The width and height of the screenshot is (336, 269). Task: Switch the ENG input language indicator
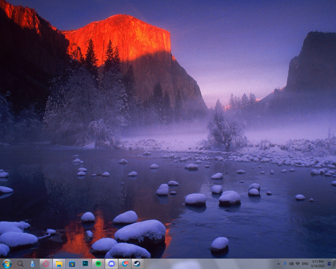[x=305, y=264]
